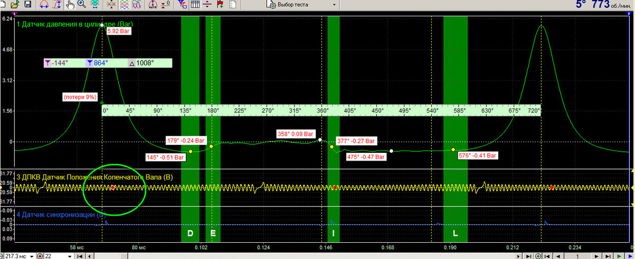Jump to start with left scrollbar button
The image size is (635, 259).
pos(80,255)
